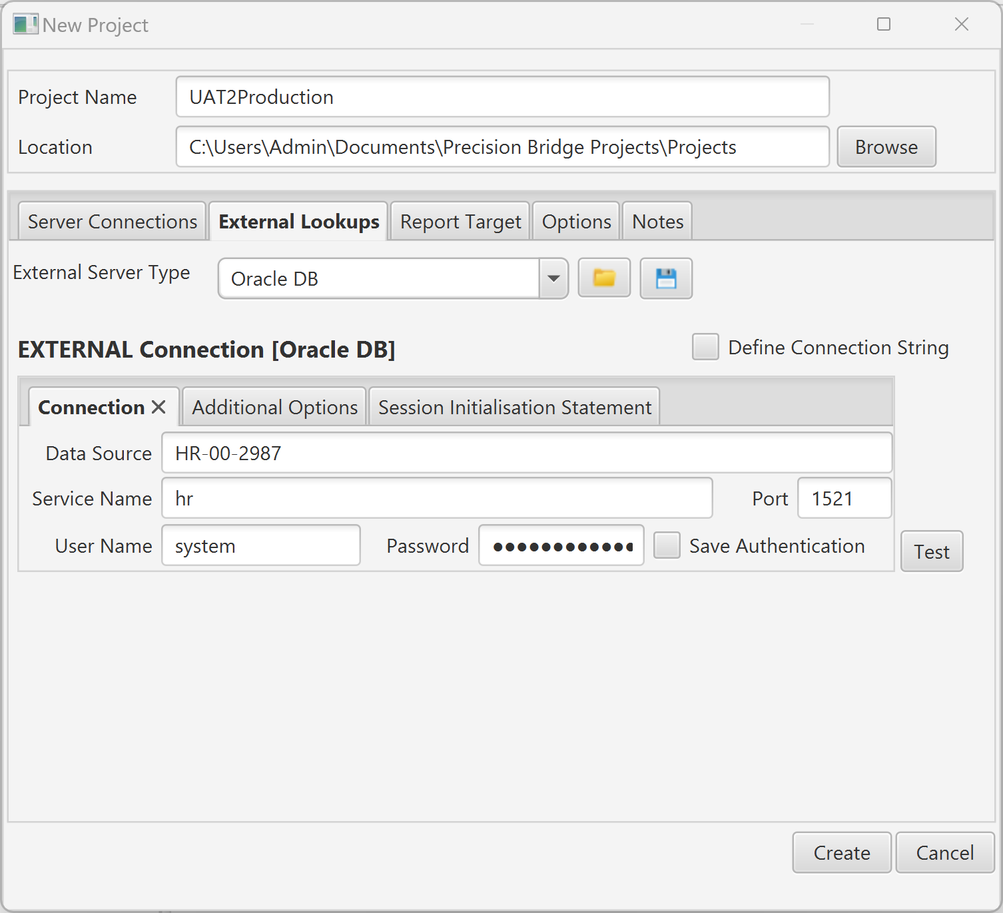Test the Oracle DB connection
The width and height of the screenshot is (1003, 913).
[x=931, y=551]
